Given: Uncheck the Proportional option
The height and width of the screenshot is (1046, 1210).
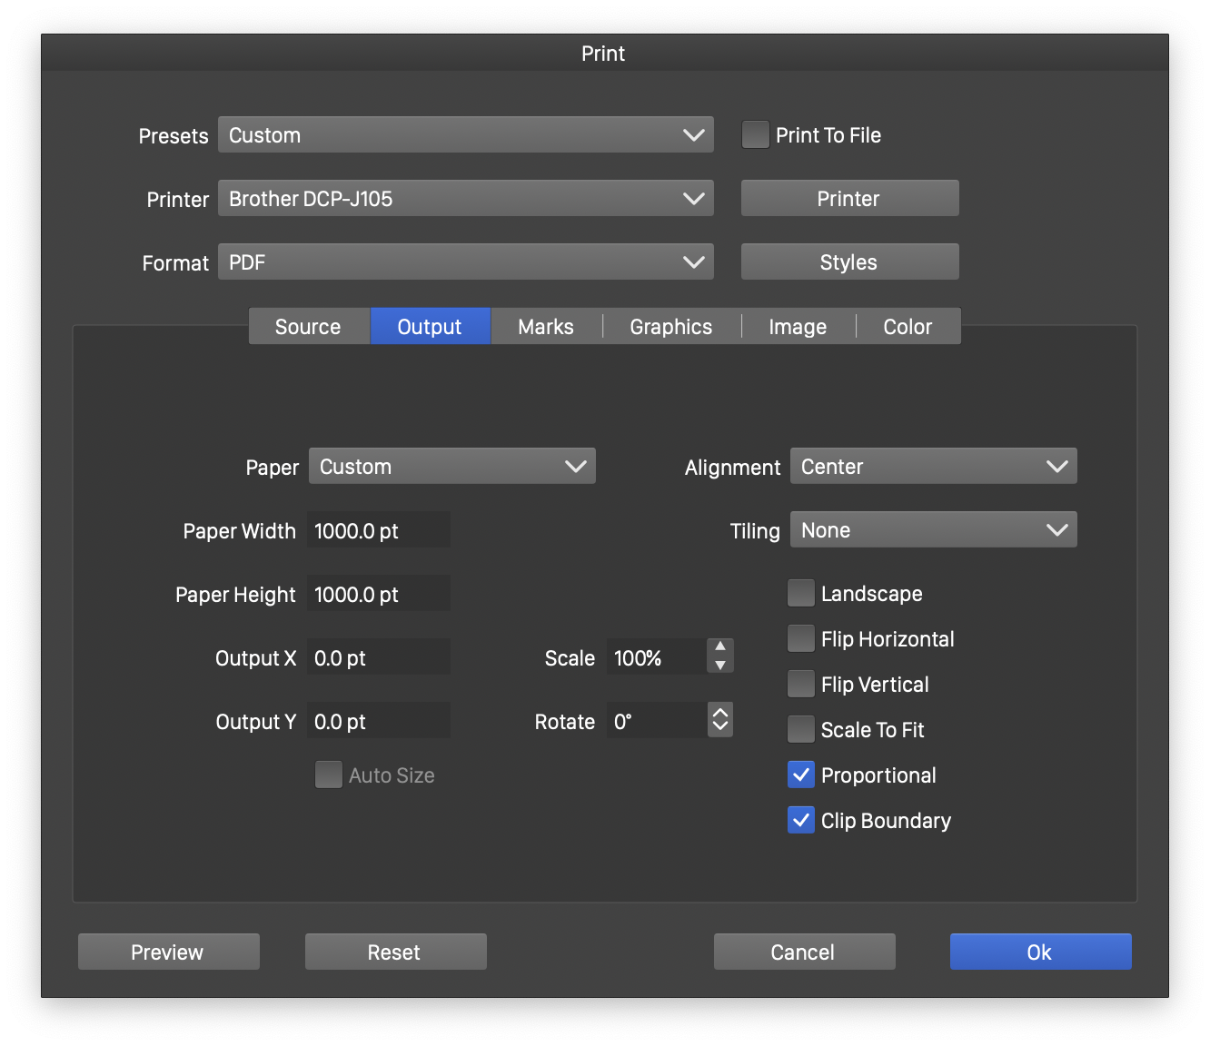Looking at the screenshot, I should click(800, 775).
